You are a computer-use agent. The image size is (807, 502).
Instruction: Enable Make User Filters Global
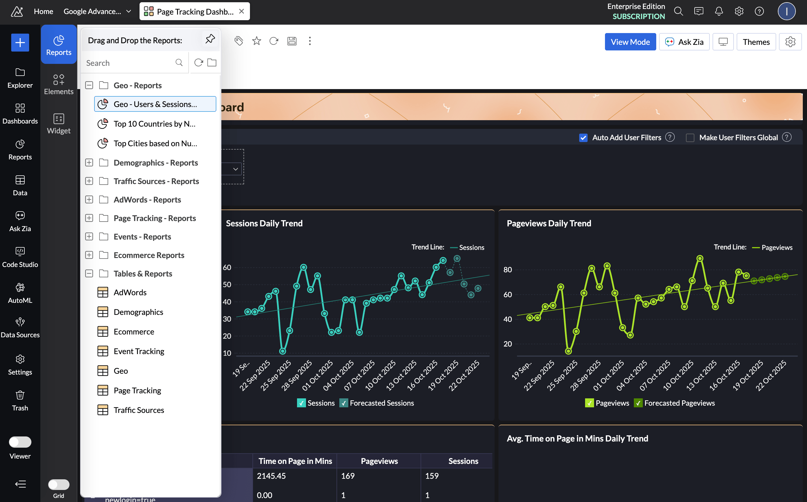click(690, 138)
